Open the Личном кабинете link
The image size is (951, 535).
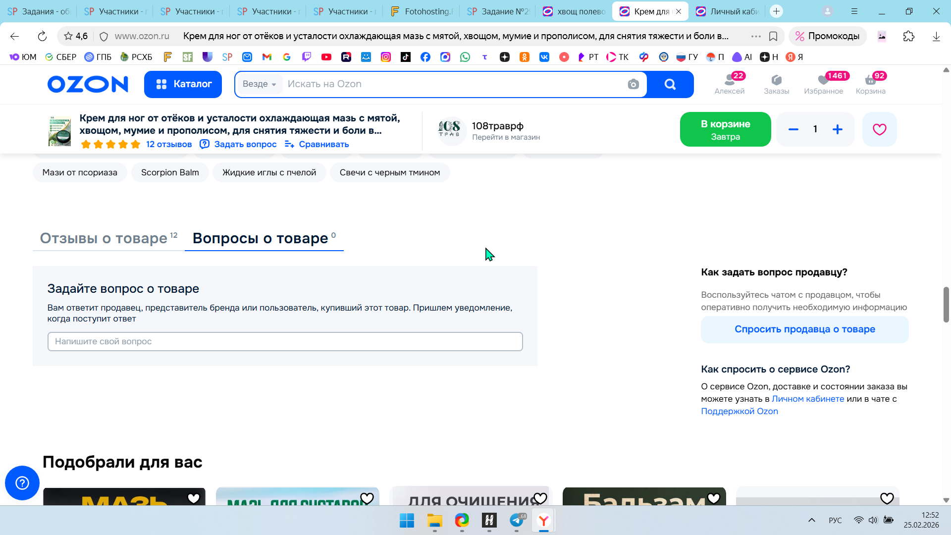(x=808, y=399)
